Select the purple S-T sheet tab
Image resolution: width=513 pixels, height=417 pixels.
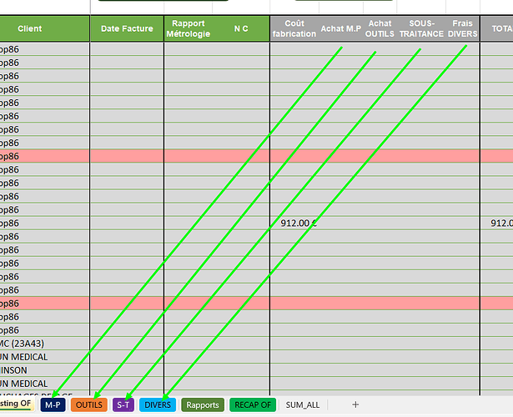[123, 404]
